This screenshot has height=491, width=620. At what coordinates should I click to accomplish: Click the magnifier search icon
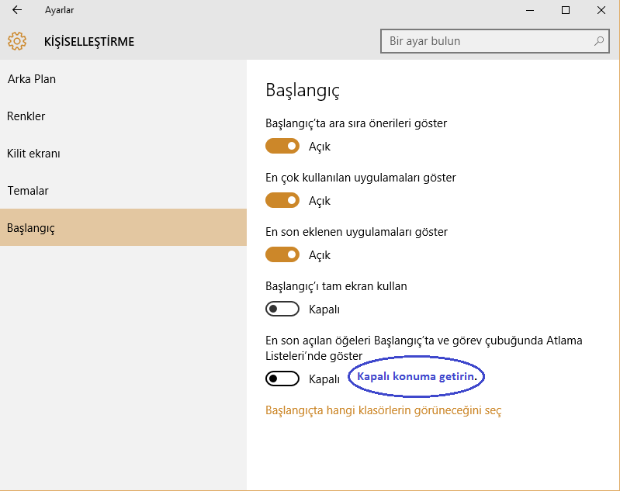[599, 41]
